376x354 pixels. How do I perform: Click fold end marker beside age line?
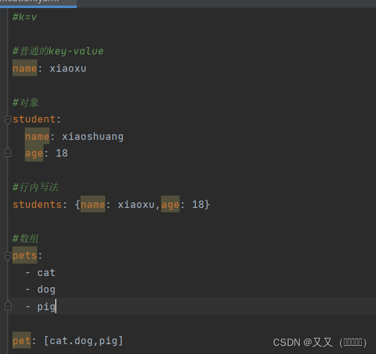click(7, 152)
